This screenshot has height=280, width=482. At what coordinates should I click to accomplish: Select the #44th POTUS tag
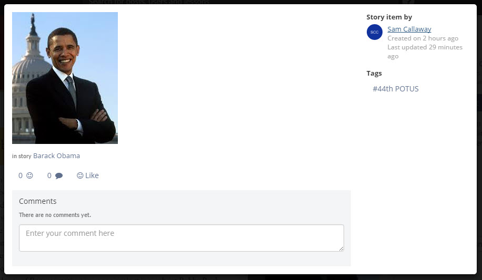pos(396,89)
